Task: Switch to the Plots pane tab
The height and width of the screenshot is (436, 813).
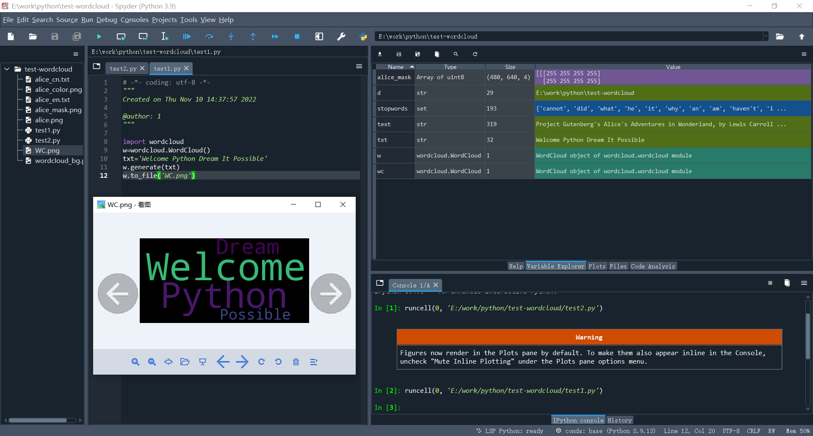Action: tap(597, 266)
